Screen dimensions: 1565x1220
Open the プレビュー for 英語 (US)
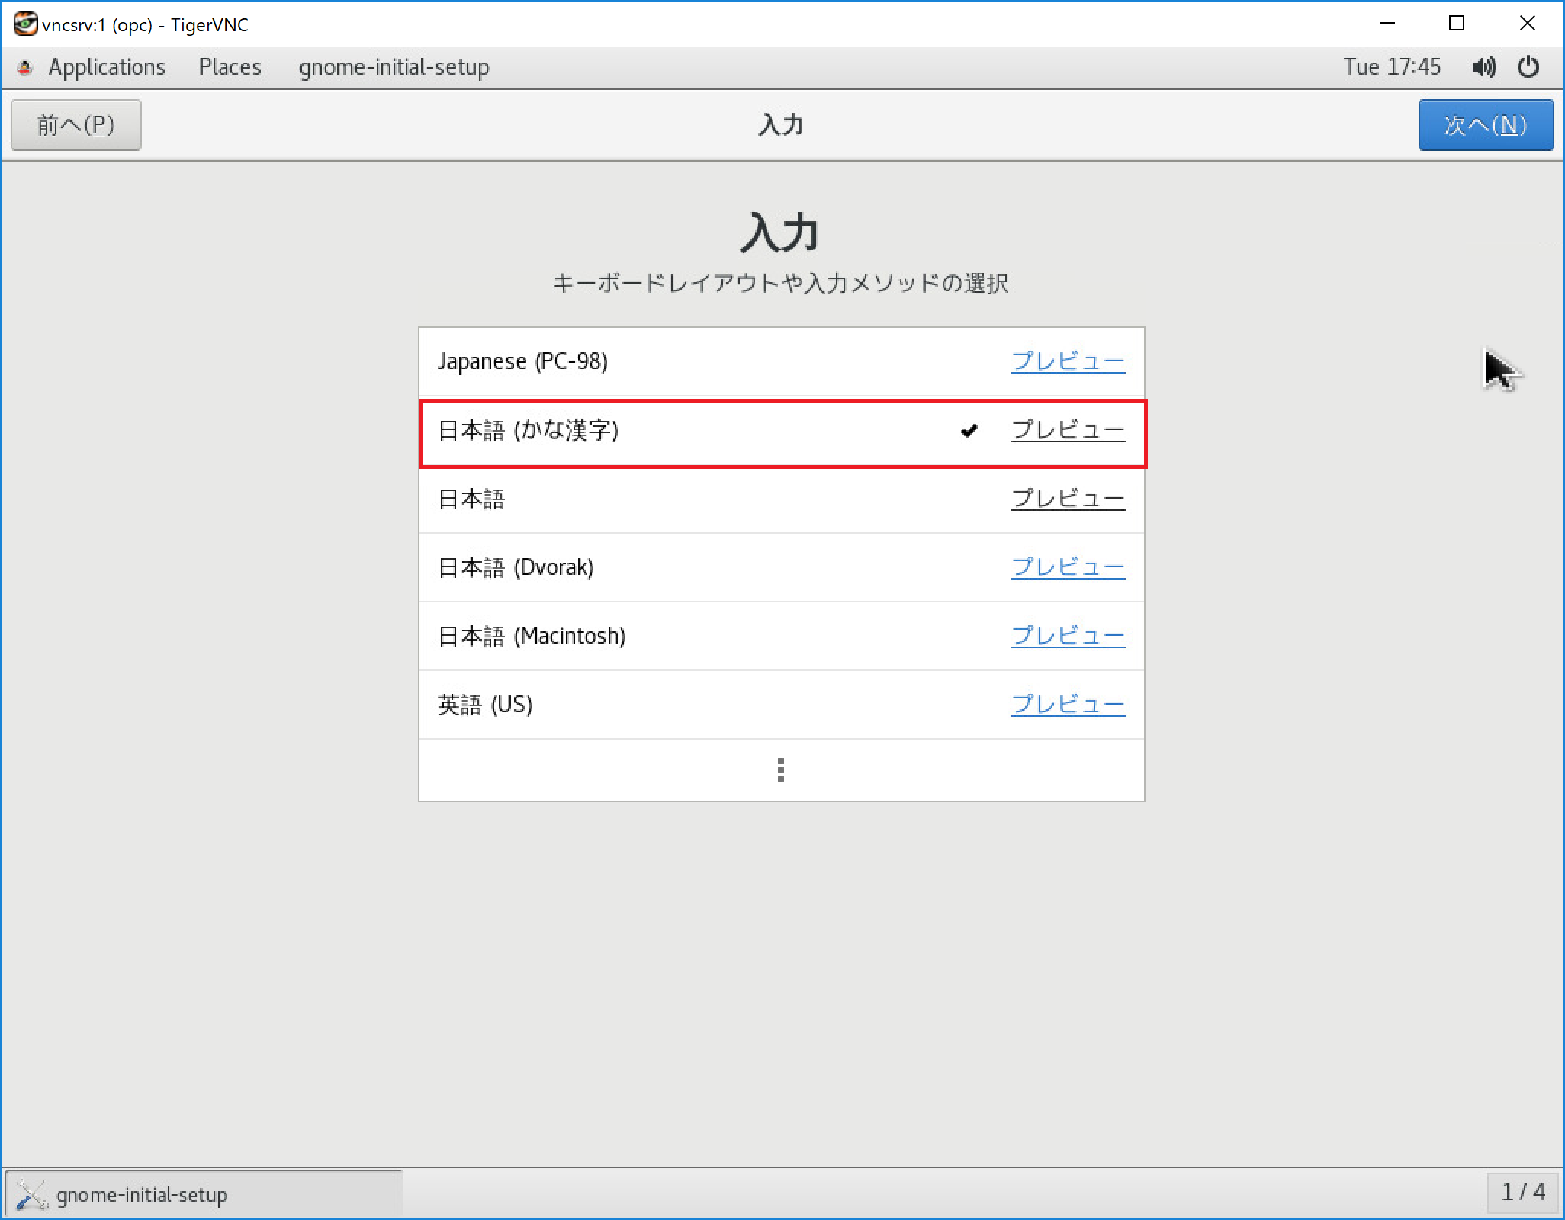pyautogui.click(x=1068, y=705)
